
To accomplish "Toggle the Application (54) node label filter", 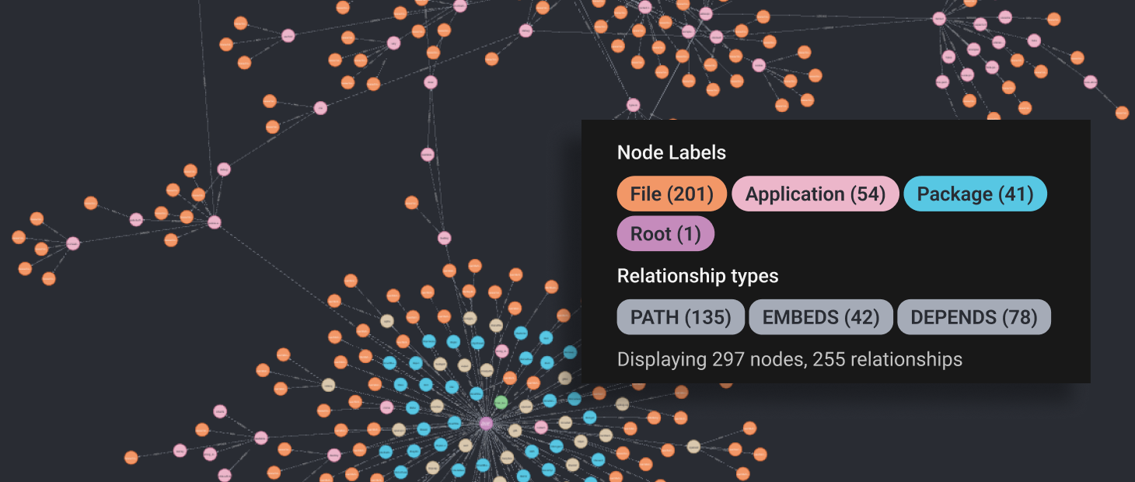I will tap(815, 194).
